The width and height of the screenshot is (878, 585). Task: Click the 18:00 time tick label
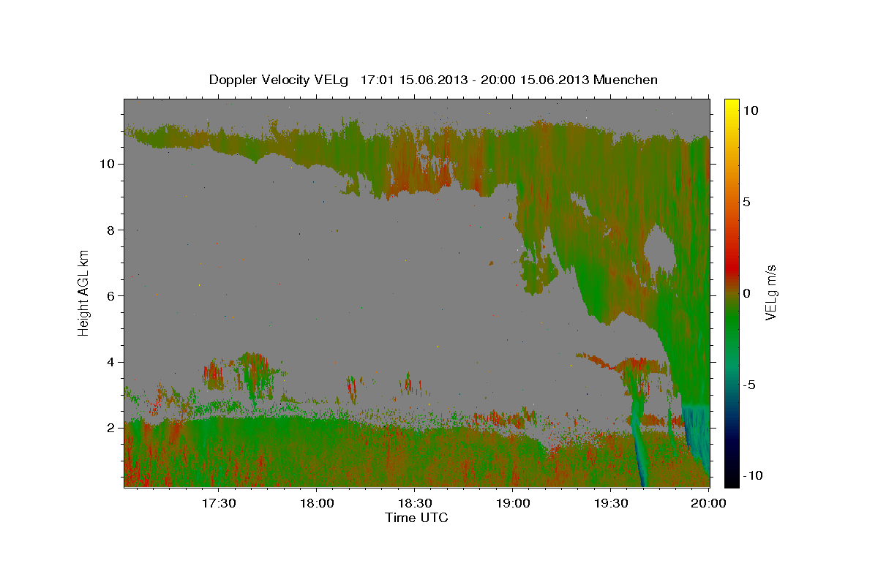(317, 504)
